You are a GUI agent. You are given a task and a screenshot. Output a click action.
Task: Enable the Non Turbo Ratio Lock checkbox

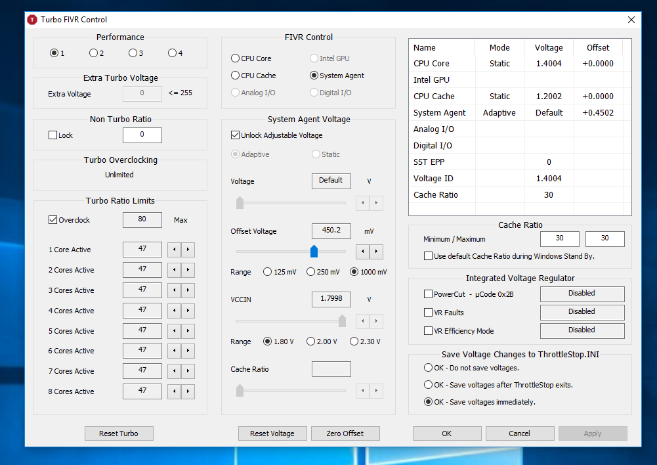tap(53, 135)
